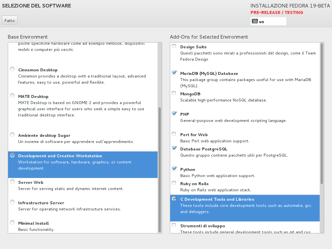Click the 'Perl for Web' title

[194, 135]
